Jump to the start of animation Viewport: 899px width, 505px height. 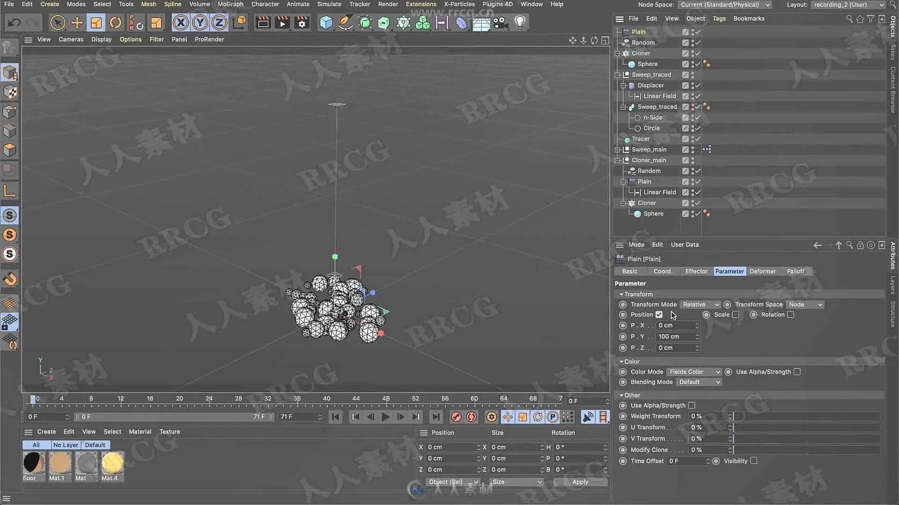(x=335, y=417)
